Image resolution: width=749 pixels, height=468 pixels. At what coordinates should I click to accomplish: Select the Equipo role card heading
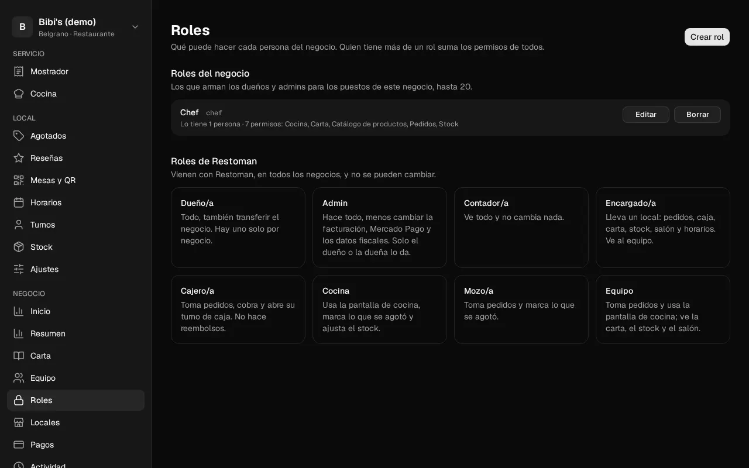click(619, 291)
